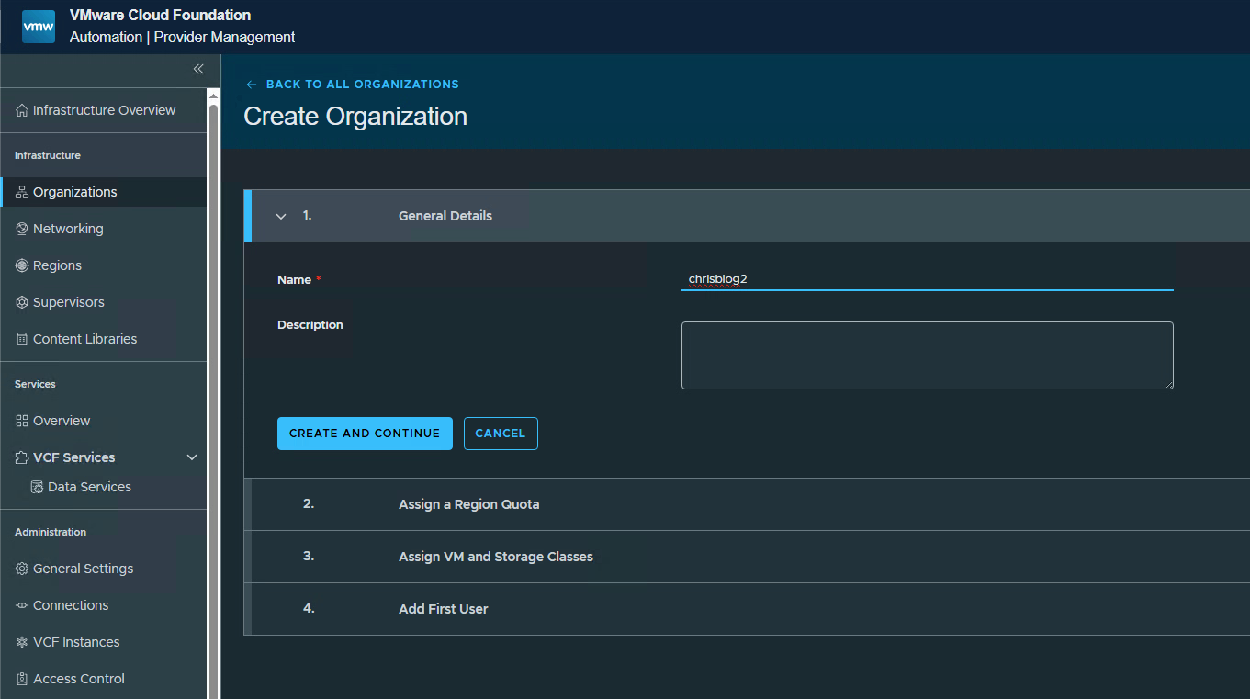Select the Networking globe icon
The width and height of the screenshot is (1250, 699).
[22, 229]
